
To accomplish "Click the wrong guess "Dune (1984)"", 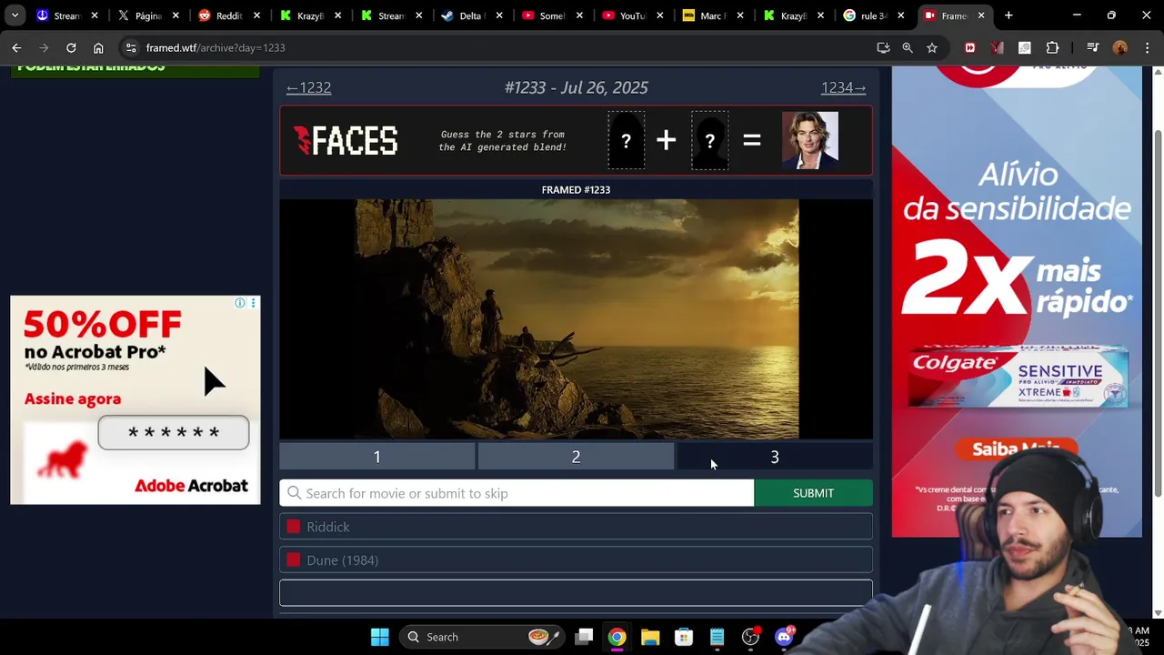I will pos(576,560).
